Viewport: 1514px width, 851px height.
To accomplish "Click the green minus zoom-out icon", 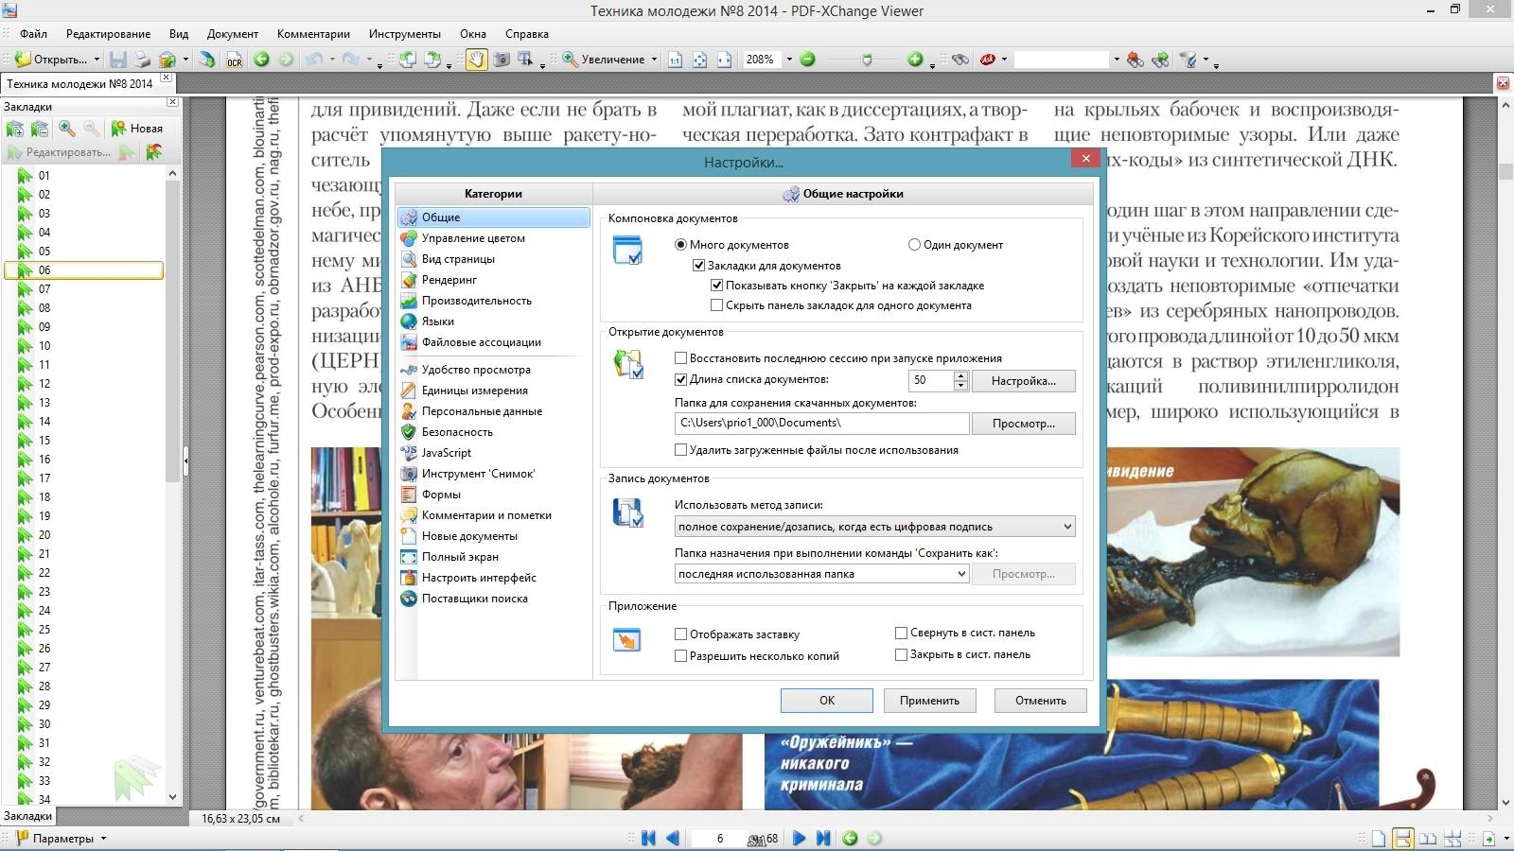I will pos(807,60).
